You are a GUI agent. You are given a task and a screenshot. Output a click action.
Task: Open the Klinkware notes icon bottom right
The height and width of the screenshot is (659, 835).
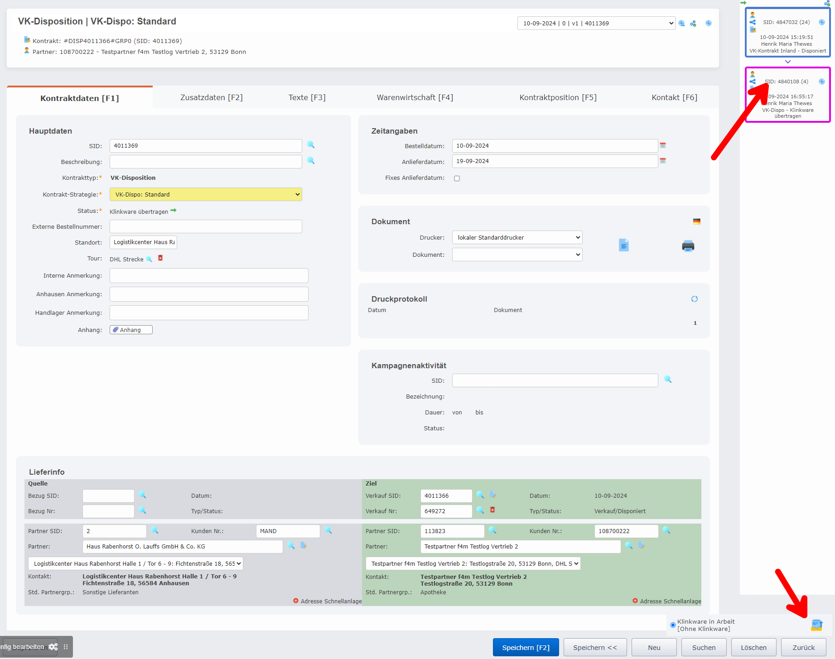tap(816, 625)
